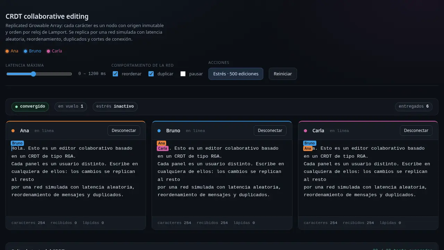This screenshot has height=250, width=444.
Task: Click the blue dot in Bruno's panel header
Action: 159,131
